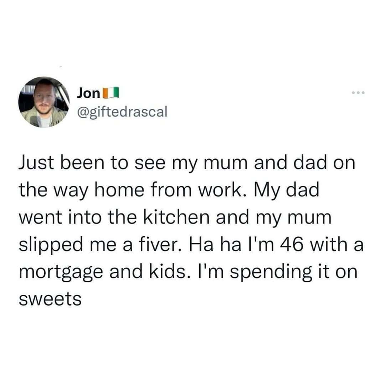Click the small mark above the avatar
Viewport: 385px width, 385px height.
61,67
